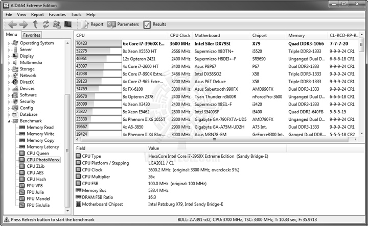Select the Display icon in tree

(15, 56)
